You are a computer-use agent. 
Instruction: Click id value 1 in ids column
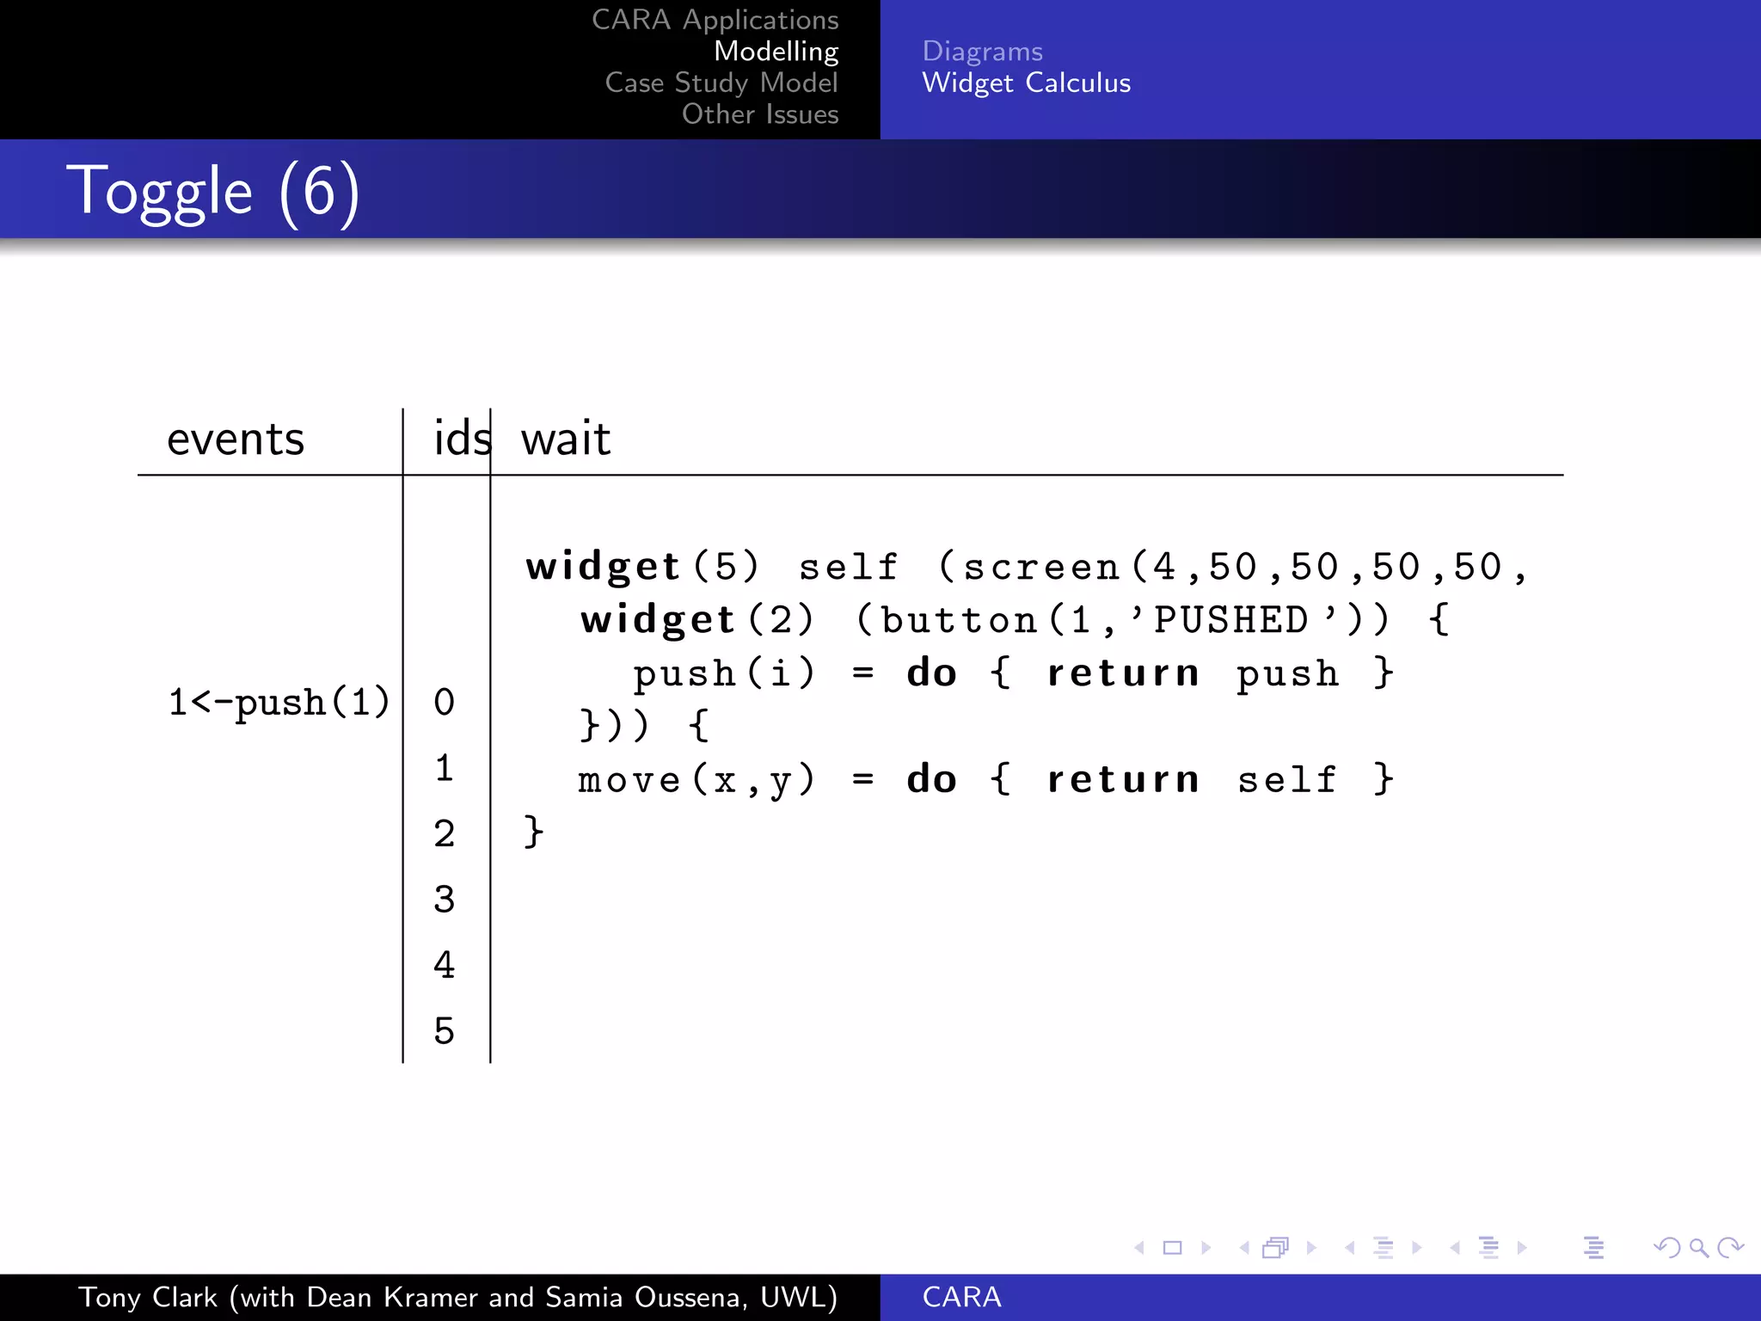click(444, 767)
